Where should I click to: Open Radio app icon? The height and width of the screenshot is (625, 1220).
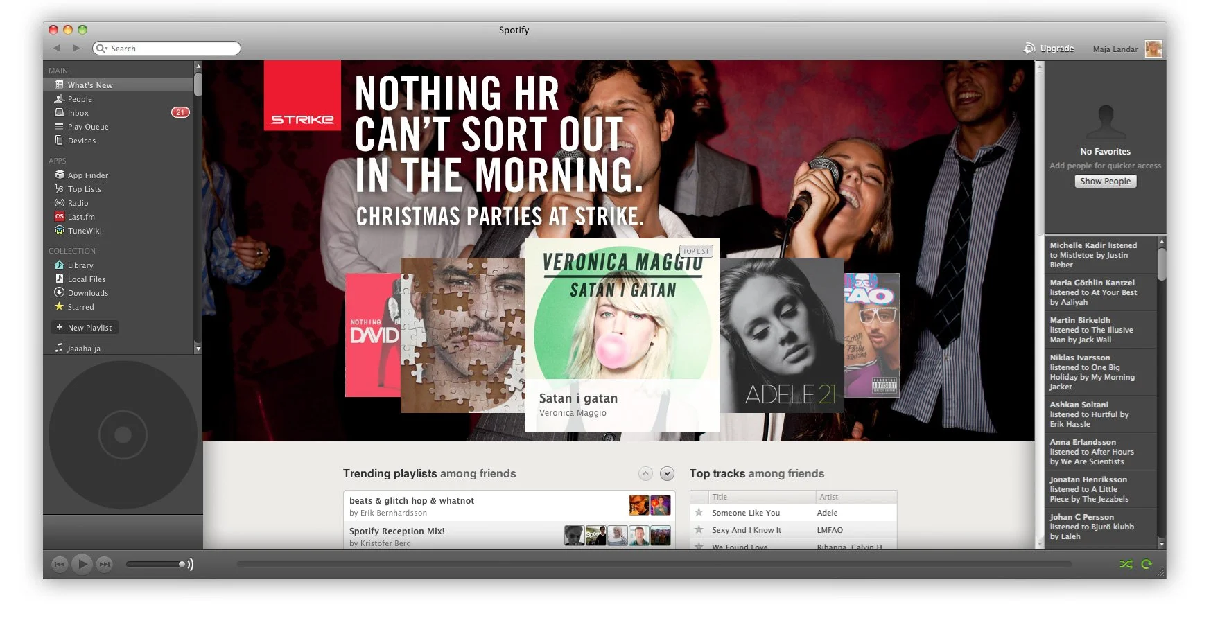point(59,202)
